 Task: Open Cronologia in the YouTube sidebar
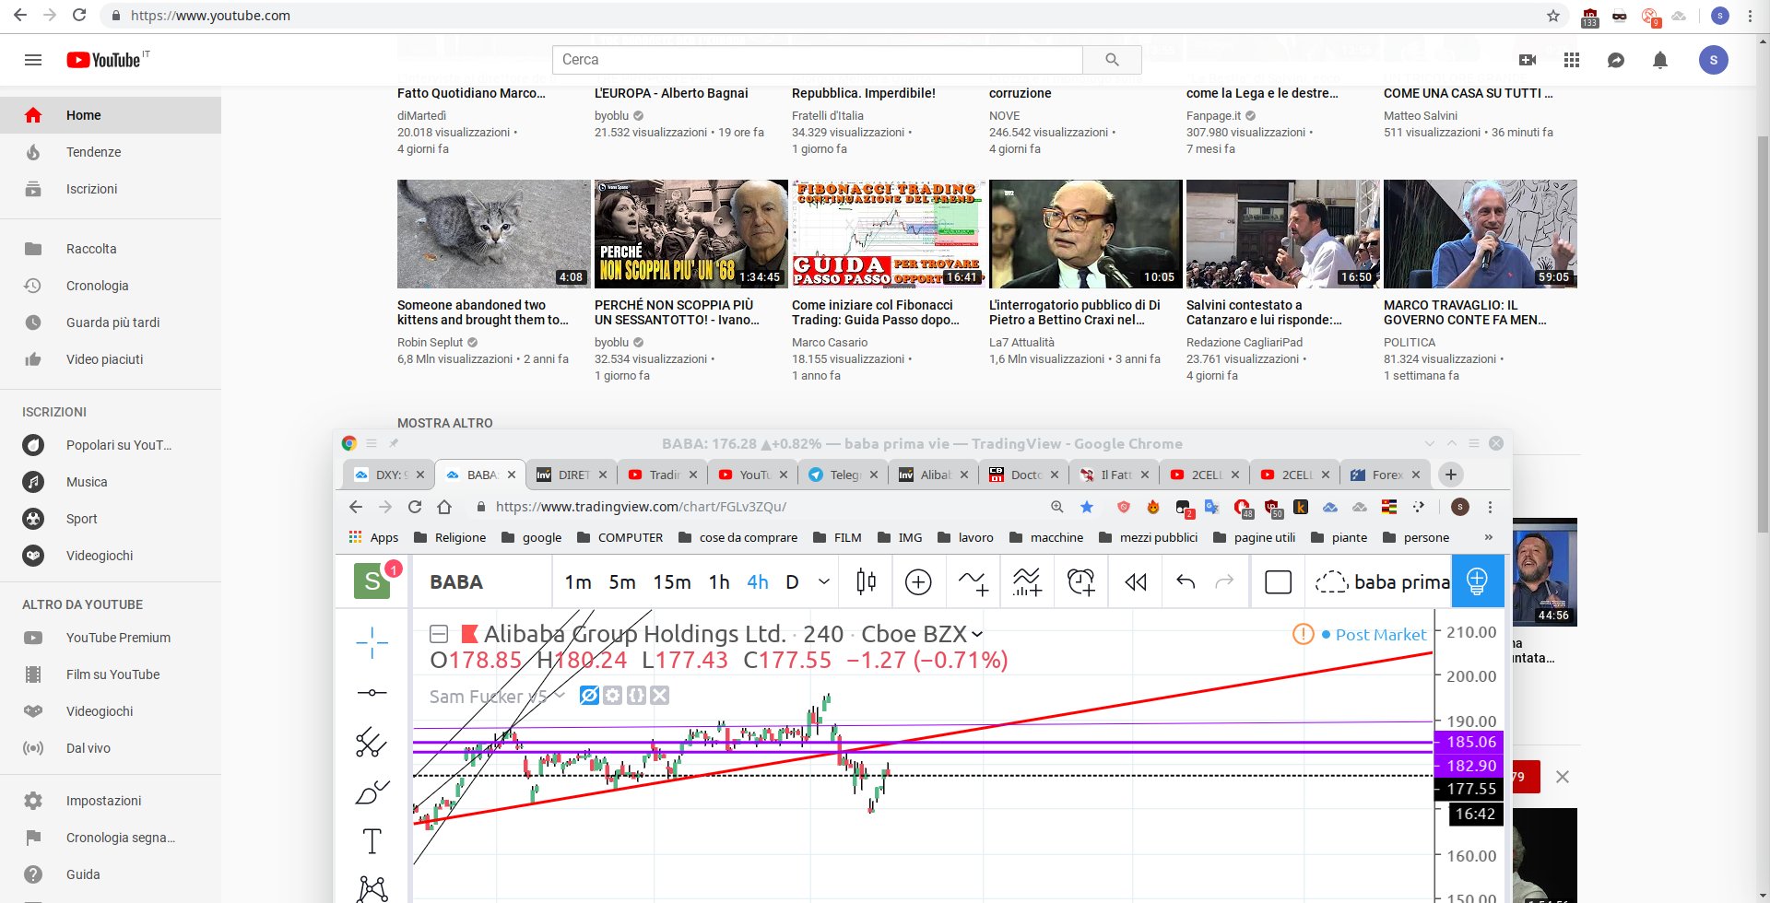click(x=111, y=286)
